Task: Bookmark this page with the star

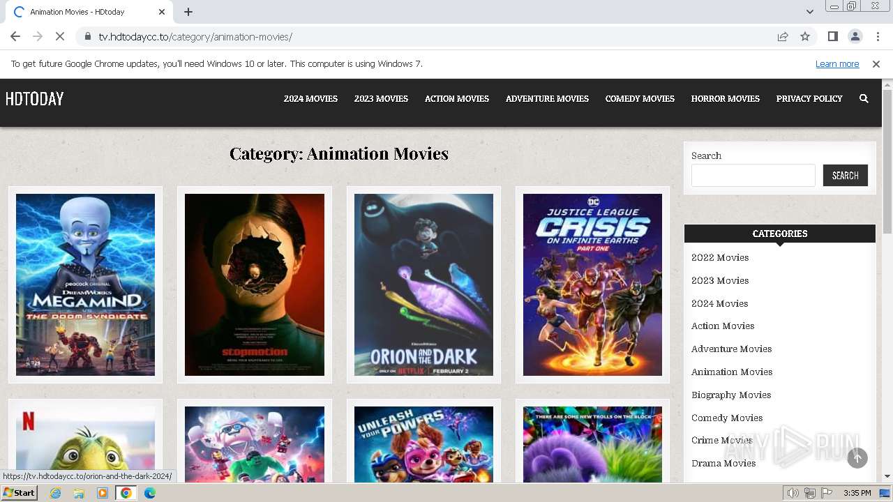Action: click(805, 36)
